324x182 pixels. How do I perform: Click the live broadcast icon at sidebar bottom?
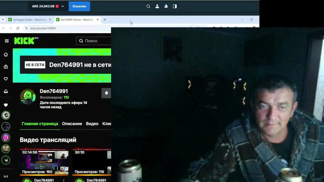click(6, 176)
